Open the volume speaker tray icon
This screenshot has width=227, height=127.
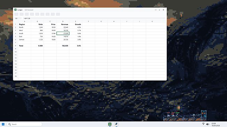tap(207, 124)
